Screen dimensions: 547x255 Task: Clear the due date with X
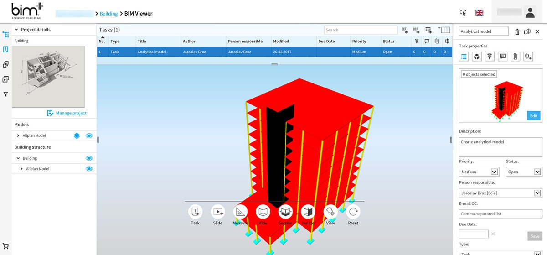coord(493,234)
